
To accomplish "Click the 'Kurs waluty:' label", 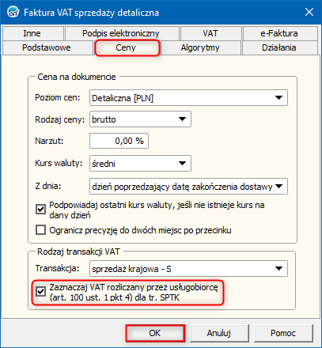I will (x=59, y=163).
